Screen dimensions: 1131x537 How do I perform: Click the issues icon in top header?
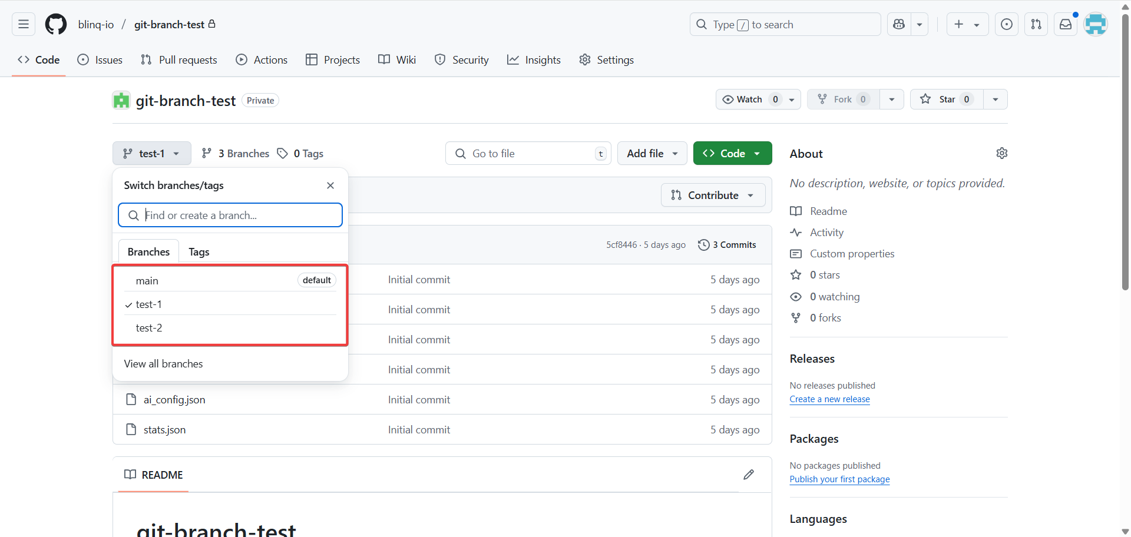[x=1007, y=24]
